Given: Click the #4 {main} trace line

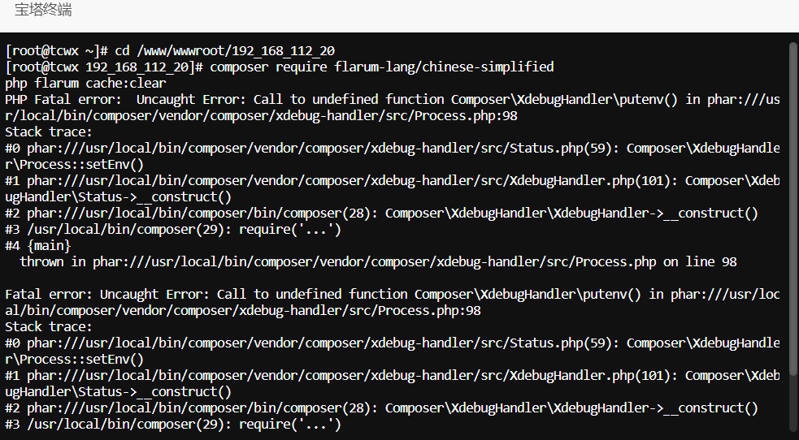Looking at the screenshot, I should [38, 246].
